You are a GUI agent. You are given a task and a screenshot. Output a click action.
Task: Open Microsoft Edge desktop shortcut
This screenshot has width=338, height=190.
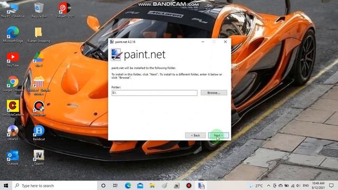point(13,34)
